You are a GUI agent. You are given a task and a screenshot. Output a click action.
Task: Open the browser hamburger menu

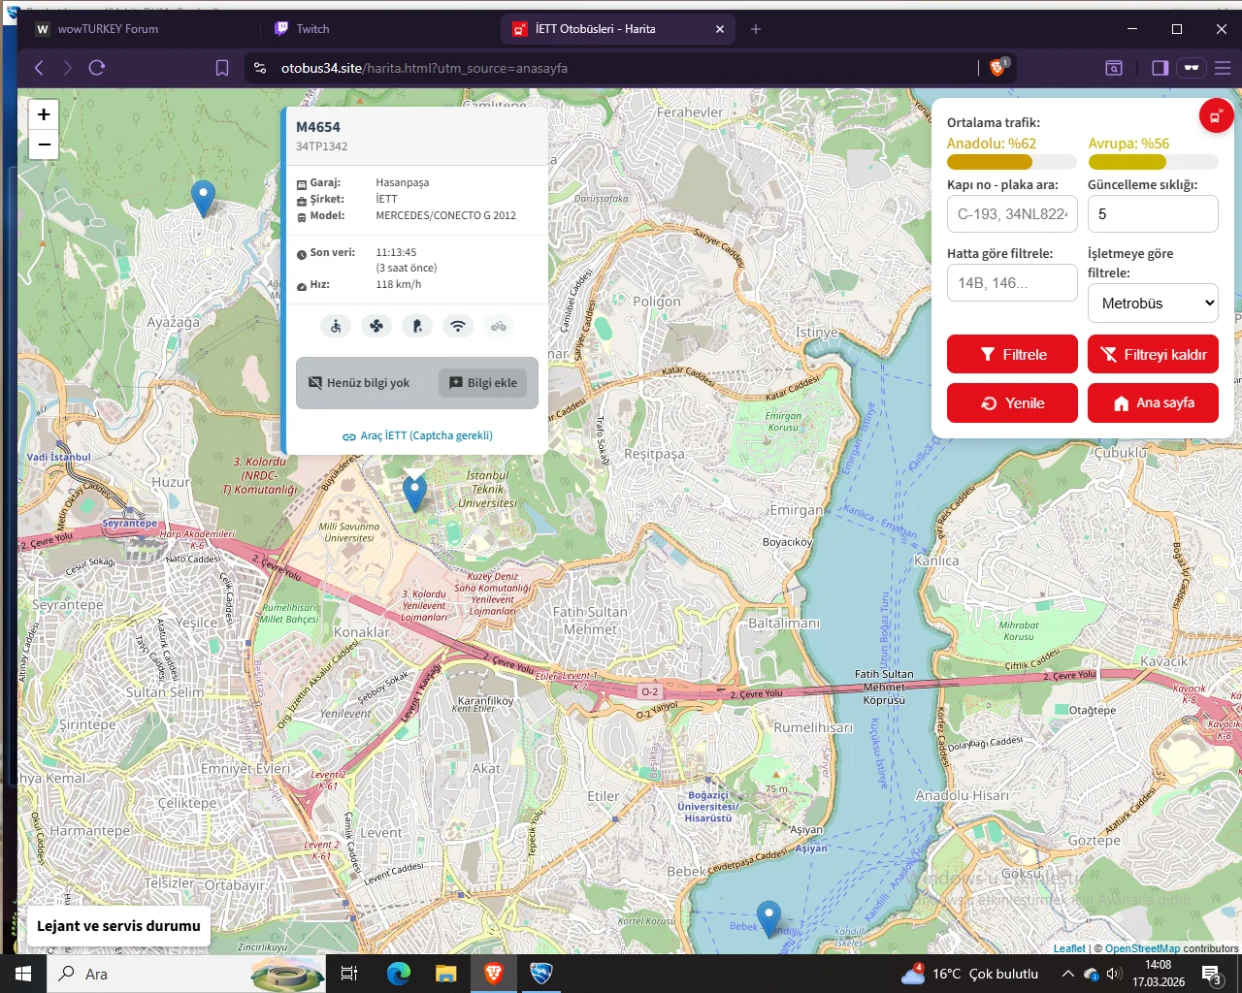(1223, 68)
